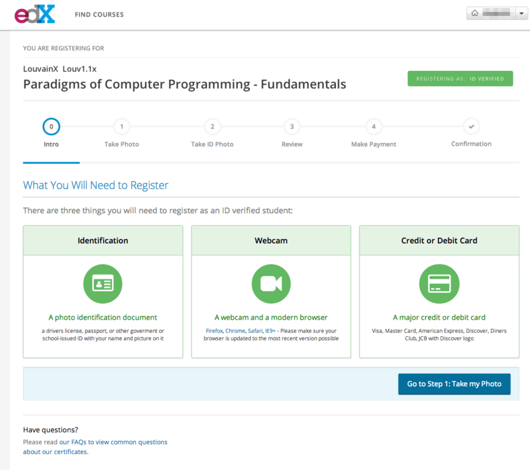Click the LouvainX Louv1.1x course code
The height and width of the screenshot is (470, 530).
pyautogui.click(x=60, y=69)
